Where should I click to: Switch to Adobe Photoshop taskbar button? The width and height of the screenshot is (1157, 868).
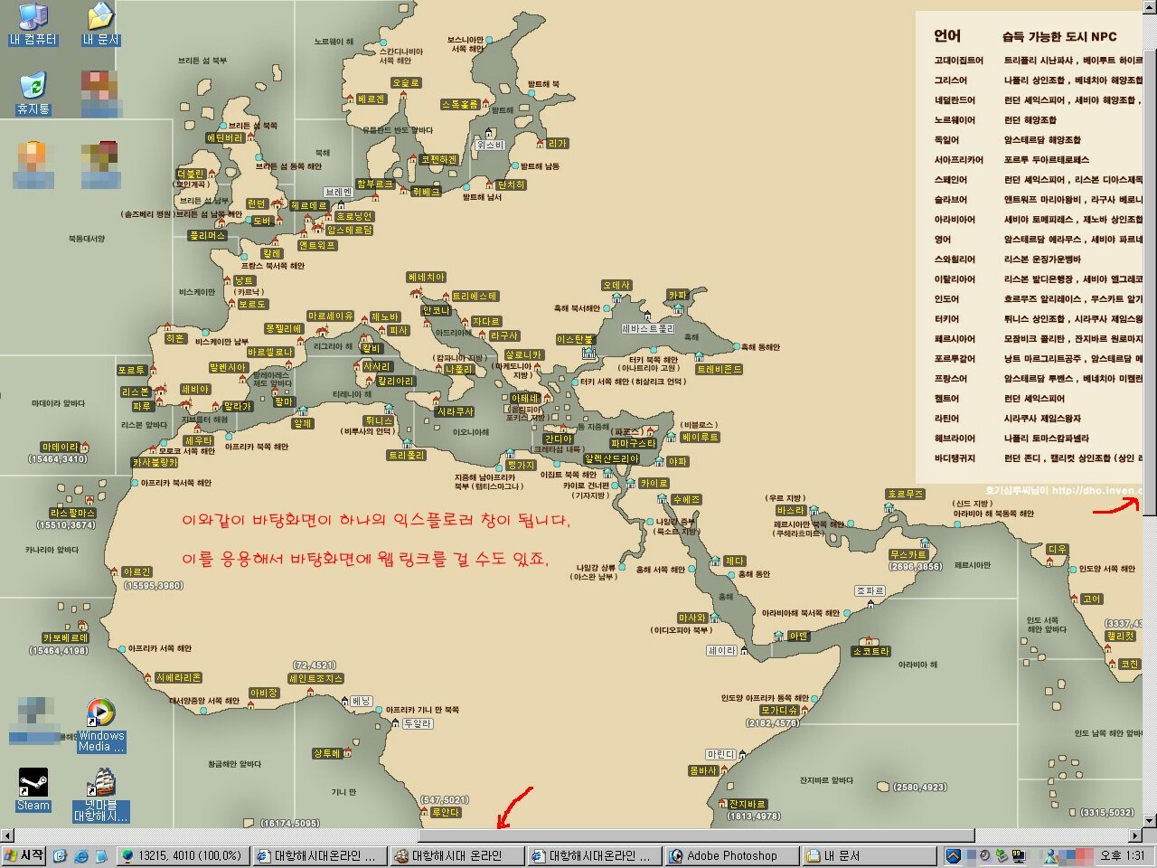tap(732, 855)
